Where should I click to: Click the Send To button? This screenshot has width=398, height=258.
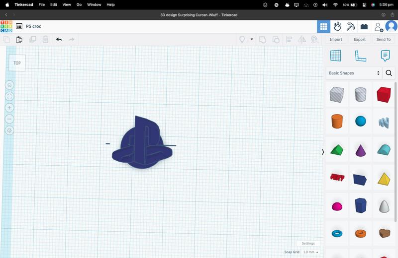tap(384, 40)
